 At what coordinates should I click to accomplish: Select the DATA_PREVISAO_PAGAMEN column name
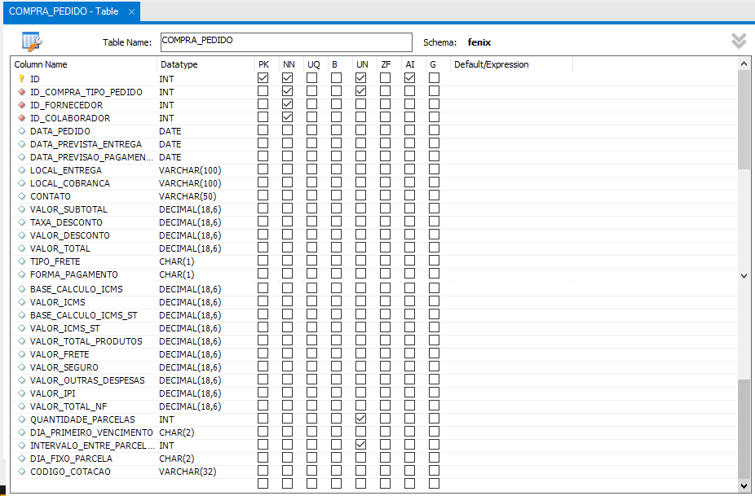coord(91,157)
